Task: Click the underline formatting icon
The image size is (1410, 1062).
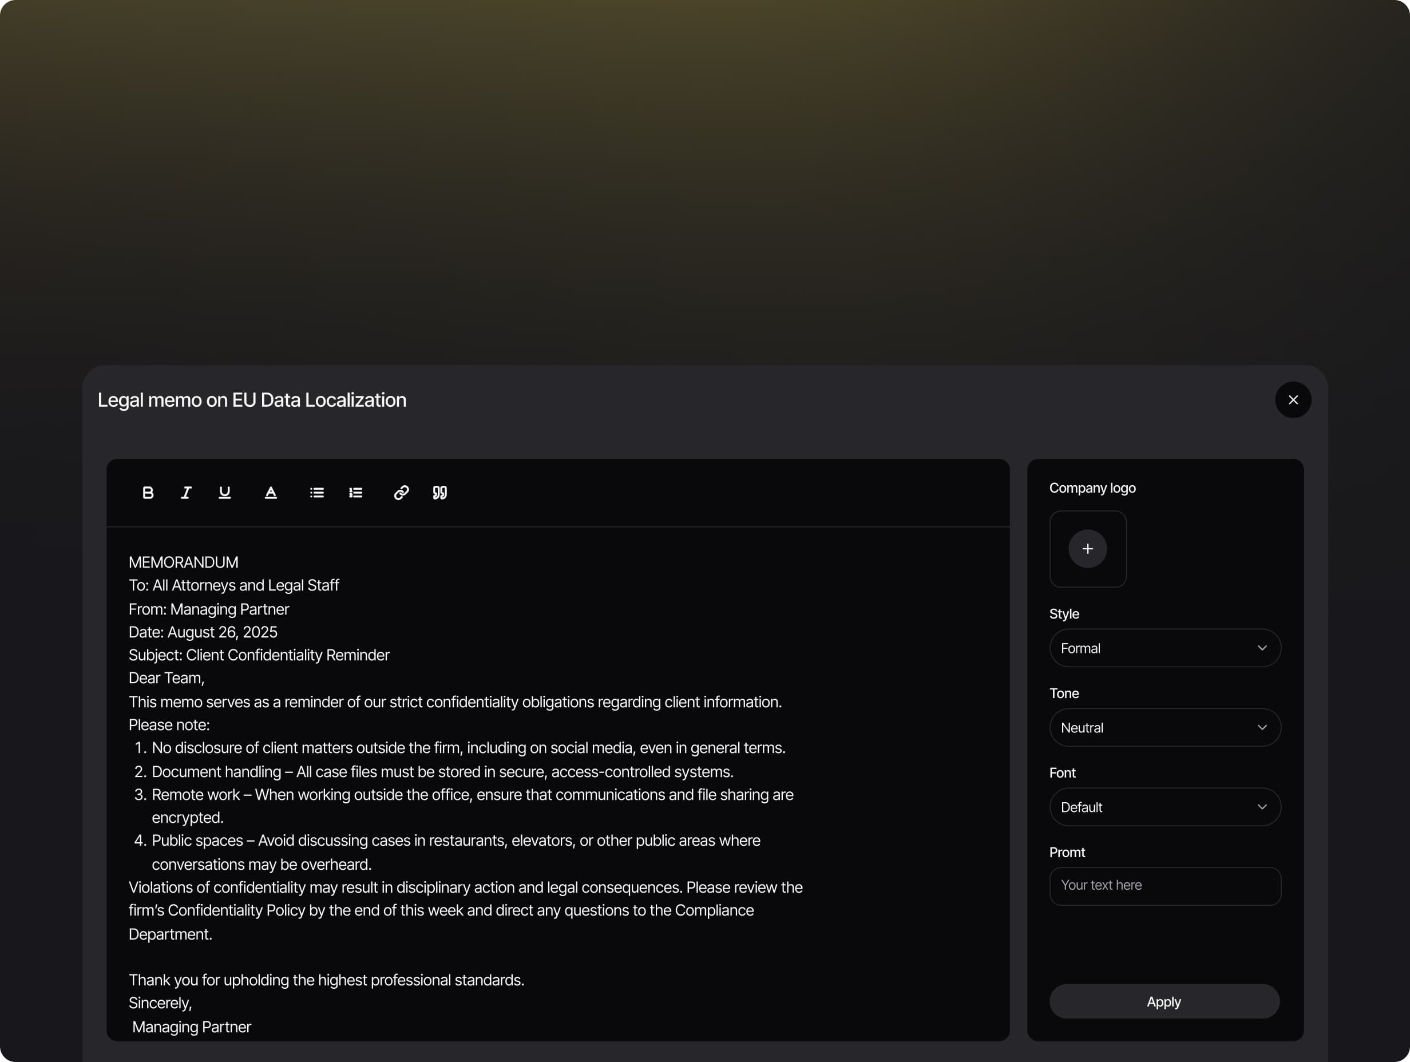Action: pos(224,493)
